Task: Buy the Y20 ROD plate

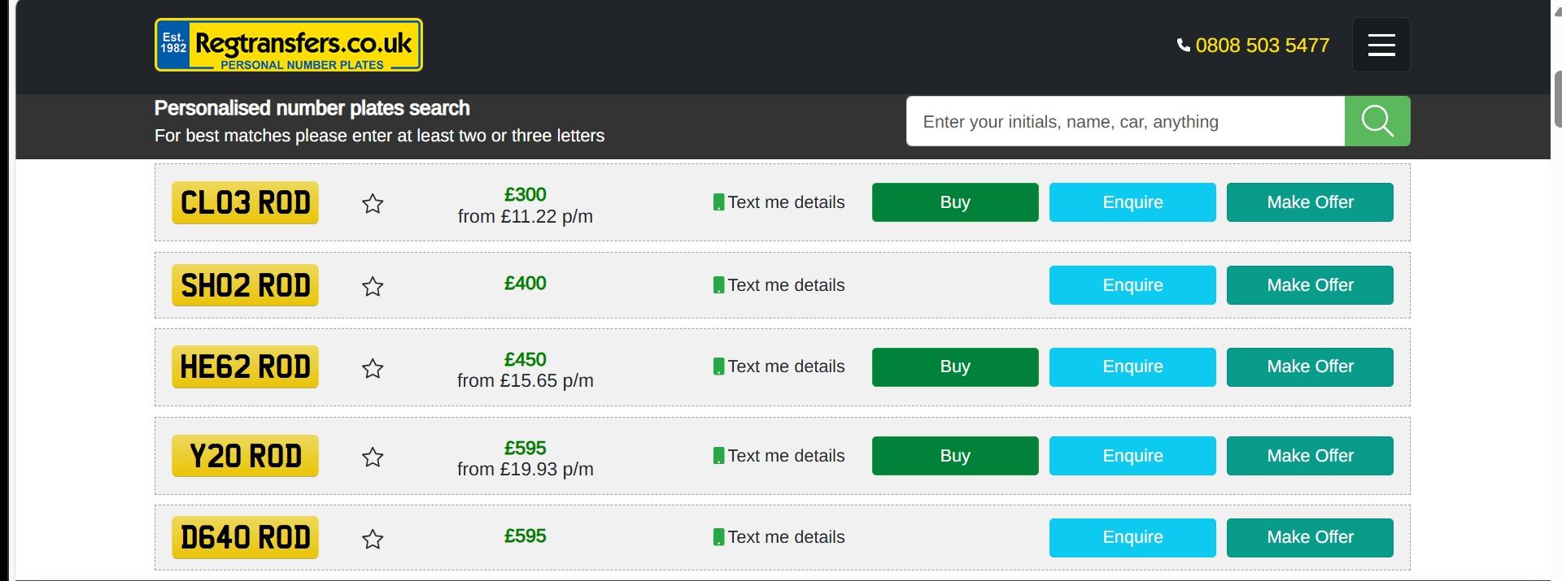Action: click(x=954, y=456)
